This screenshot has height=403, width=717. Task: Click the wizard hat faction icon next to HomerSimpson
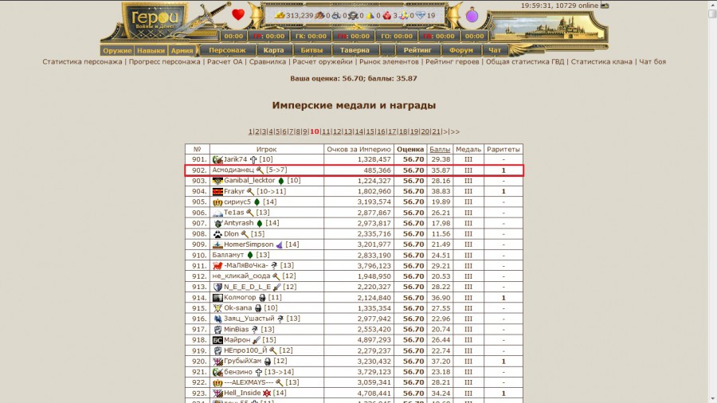point(280,245)
